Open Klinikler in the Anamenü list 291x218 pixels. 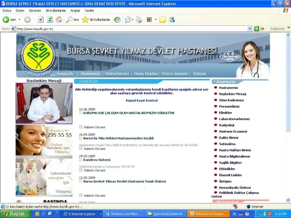pyautogui.click(x=226, y=113)
